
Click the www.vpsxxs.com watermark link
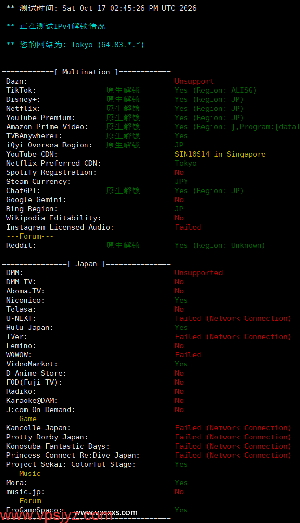[x=106, y=512]
